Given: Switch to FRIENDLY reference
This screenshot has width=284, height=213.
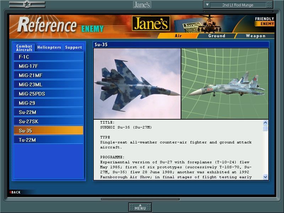Looking at the screenshot, I should pos(264,19).
